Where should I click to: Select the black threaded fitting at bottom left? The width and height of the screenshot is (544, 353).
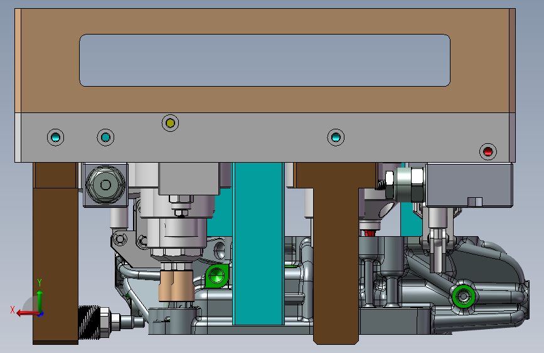tap(90, 322)
